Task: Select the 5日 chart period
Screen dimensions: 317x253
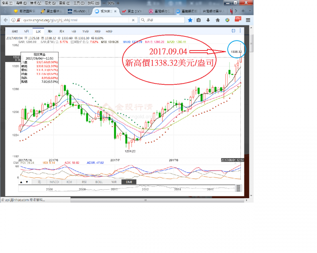Action: tap(26, 31)
